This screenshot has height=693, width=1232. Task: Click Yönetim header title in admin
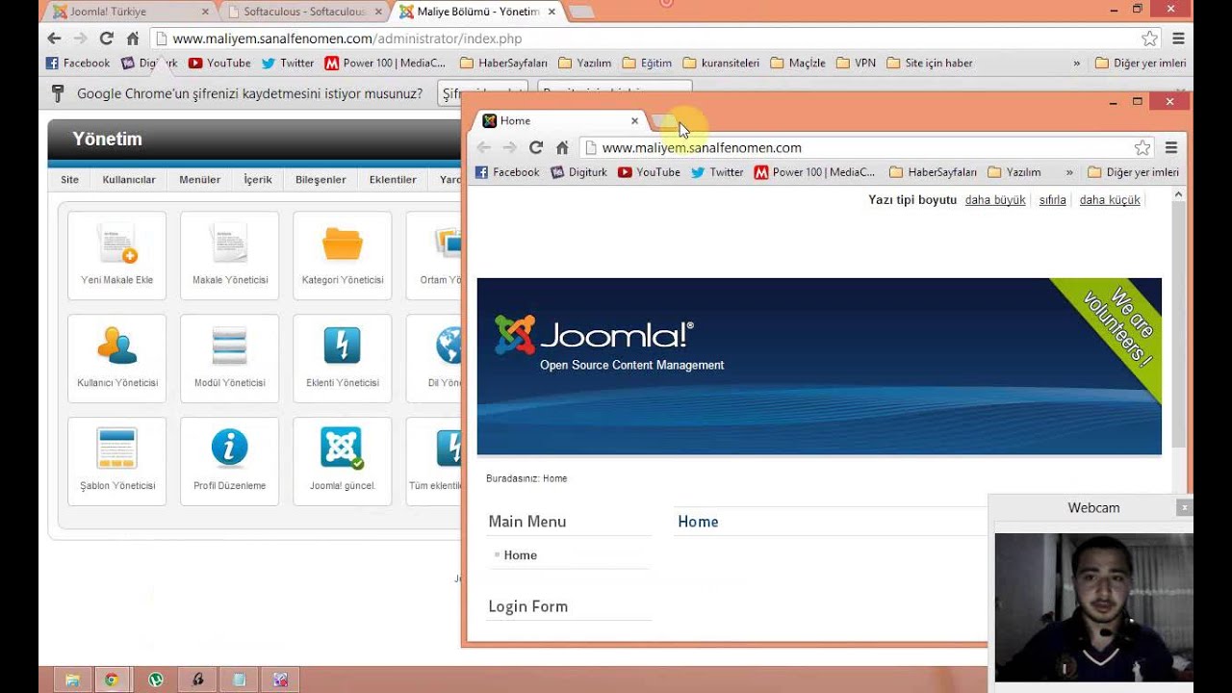107,139
